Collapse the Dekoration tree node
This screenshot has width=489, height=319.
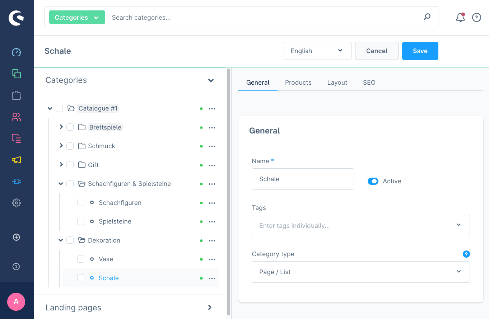pyautogui.click(x=61, y=240)
